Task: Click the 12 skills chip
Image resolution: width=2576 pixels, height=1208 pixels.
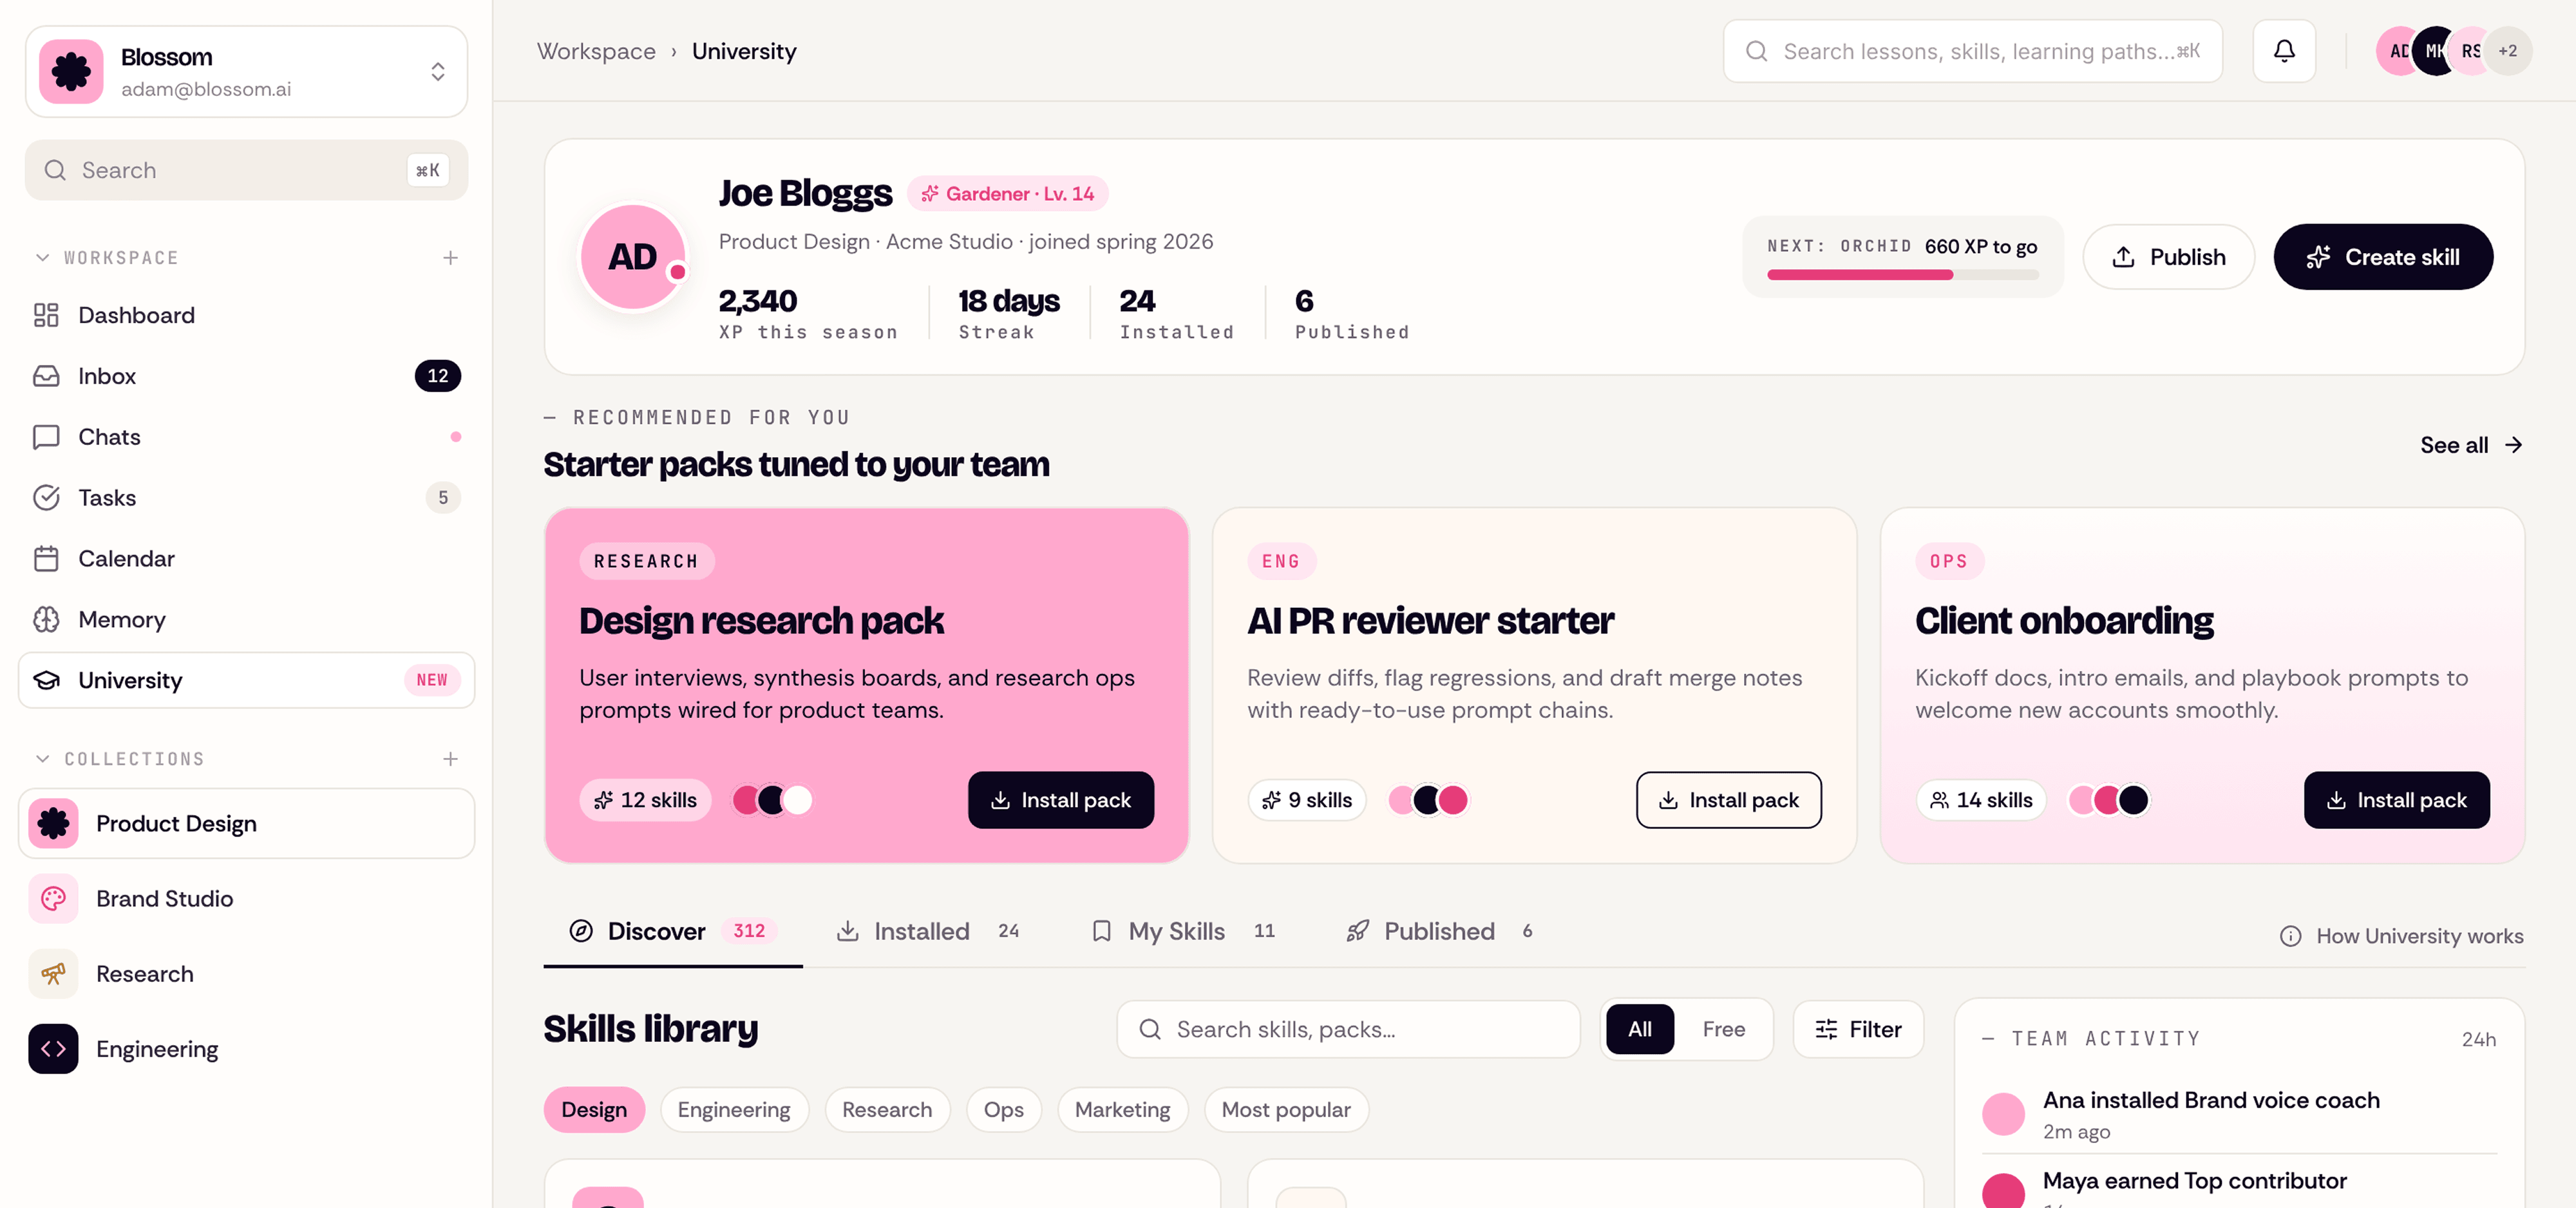Action: [x=645, y=800]
